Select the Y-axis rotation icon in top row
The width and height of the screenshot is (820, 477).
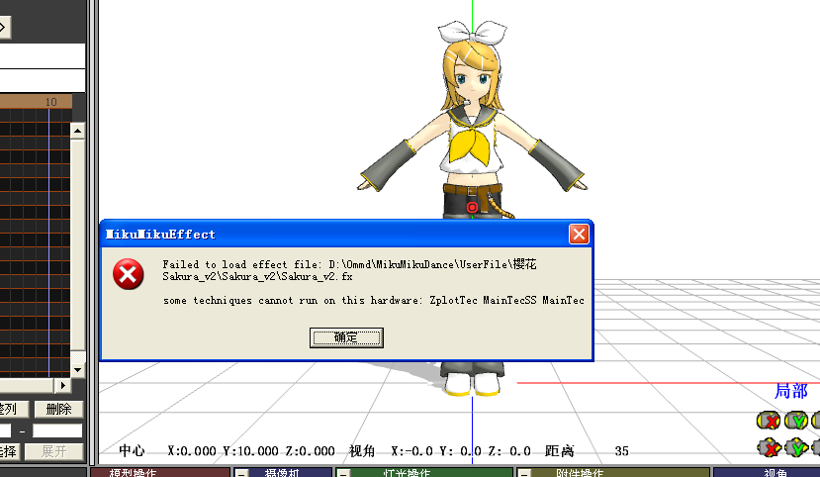(796, 420)
